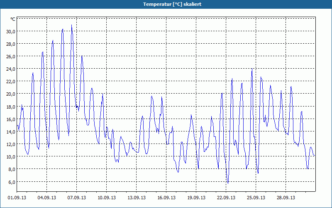Click the 28.09.13 date label
The height and width of the screenshot is (208, 332).
tap(286, 198)
